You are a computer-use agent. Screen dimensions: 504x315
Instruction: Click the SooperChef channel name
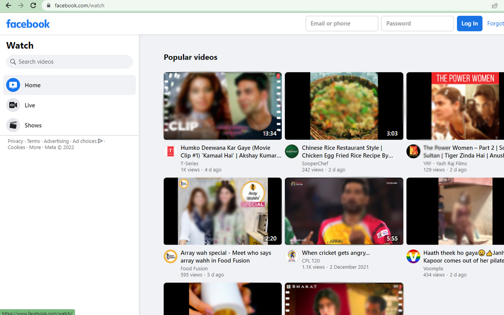point(315,163)
